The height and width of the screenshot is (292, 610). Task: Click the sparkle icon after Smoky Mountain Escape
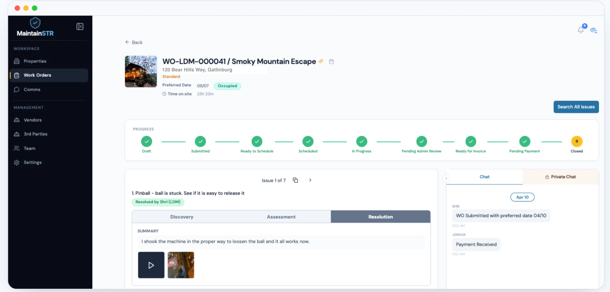(321, 61)
